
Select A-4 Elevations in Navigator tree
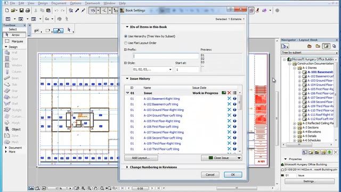click(x=312, y=132)
